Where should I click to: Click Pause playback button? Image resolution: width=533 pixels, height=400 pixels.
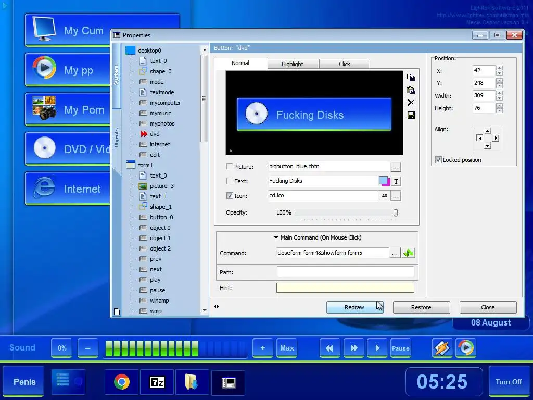pyautogui.click(x=400, y=348)
